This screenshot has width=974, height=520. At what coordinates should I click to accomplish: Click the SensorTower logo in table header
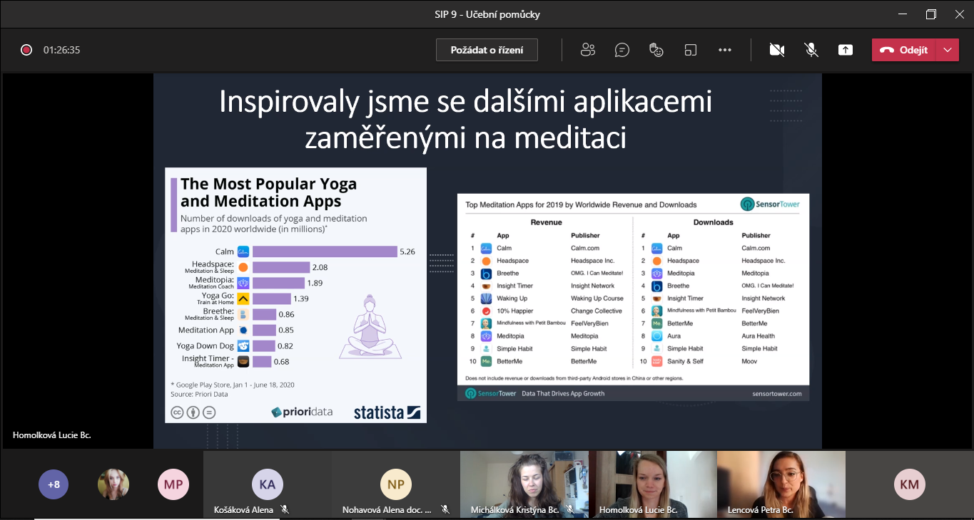[x=770, y=204]
